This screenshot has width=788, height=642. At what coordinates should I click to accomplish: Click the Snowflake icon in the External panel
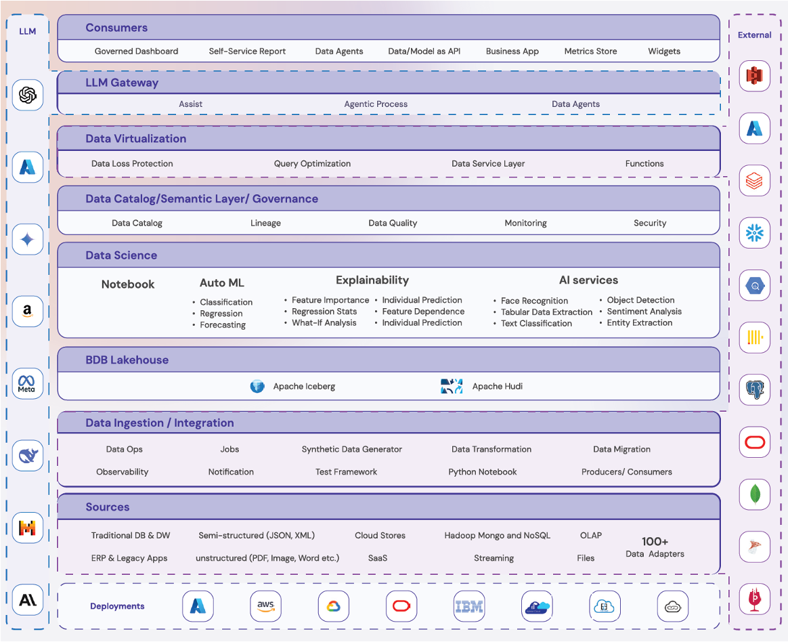coord(754,232)
